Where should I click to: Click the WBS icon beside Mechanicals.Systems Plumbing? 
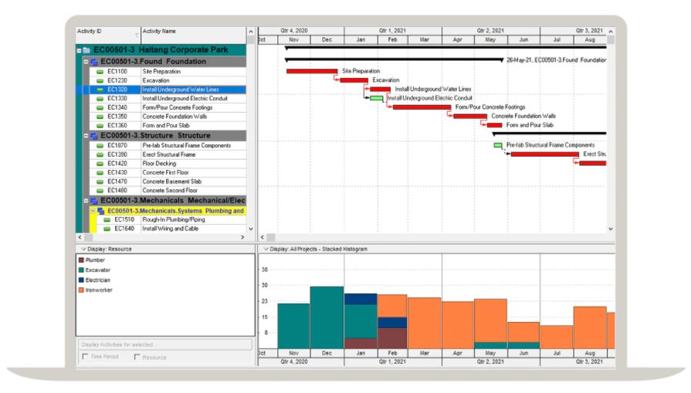tap(100, 210)
